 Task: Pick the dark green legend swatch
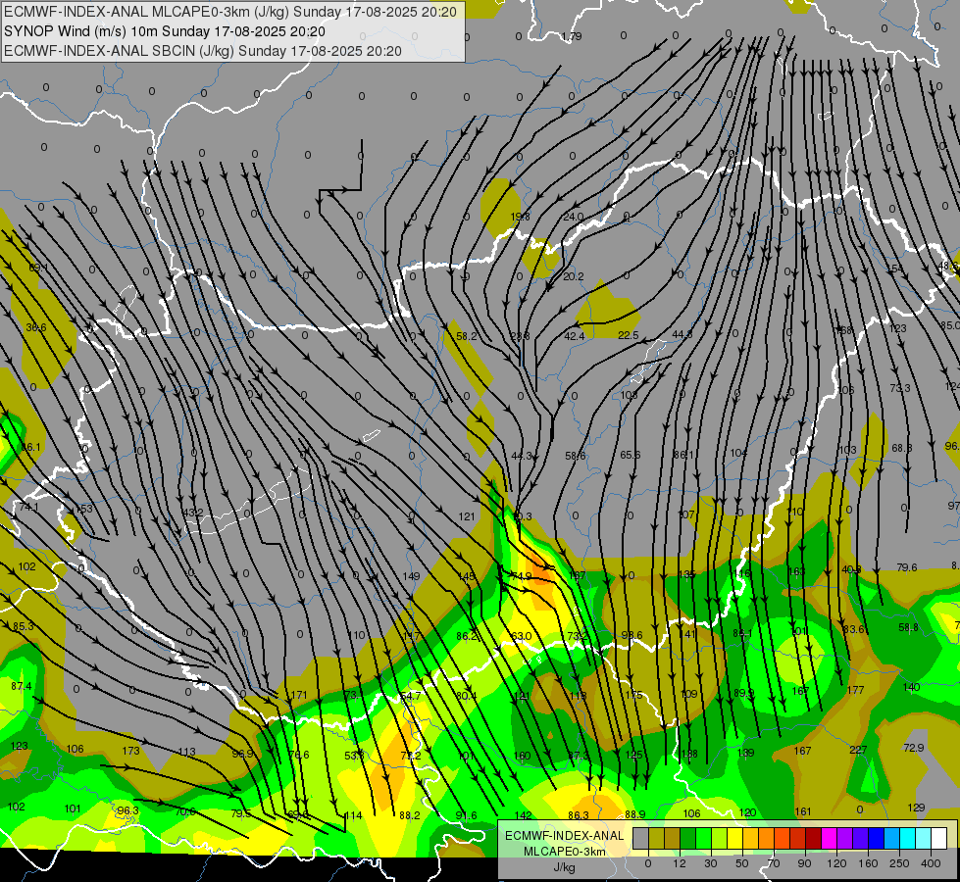coord(688,838)
